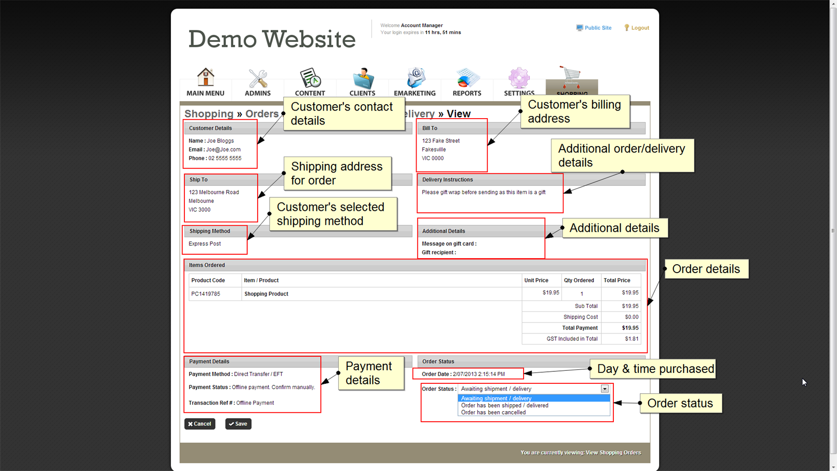
Task: Select the Shopping cart icon
Action: 571,79
